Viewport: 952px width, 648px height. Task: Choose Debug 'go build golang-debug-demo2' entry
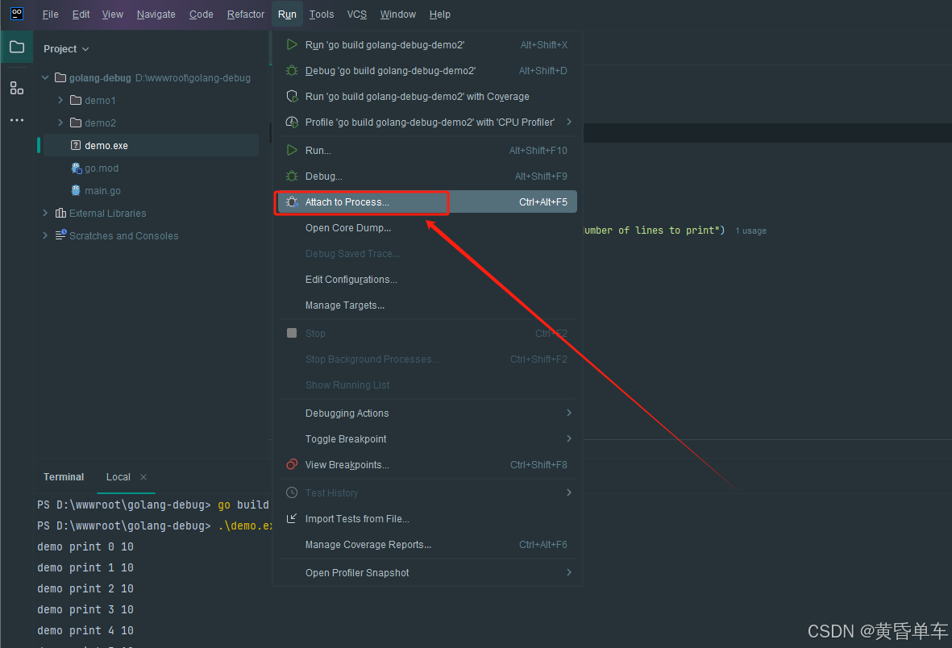(x=428, y=70)
